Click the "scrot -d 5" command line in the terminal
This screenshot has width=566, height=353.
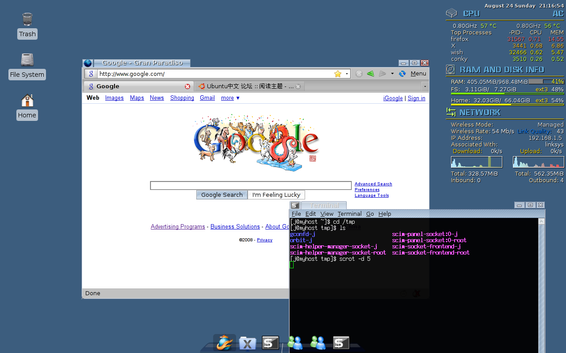click(355, 259)
